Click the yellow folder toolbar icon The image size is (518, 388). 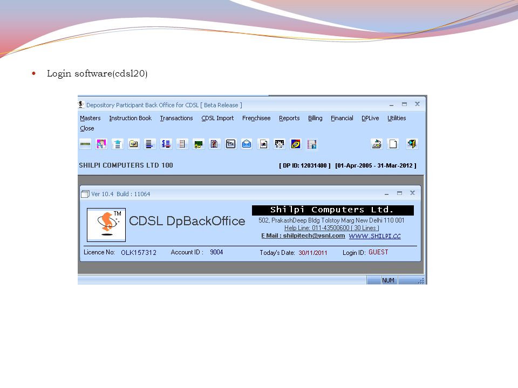134,144
